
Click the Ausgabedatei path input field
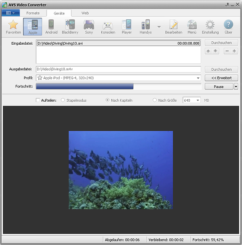[118, 69]
